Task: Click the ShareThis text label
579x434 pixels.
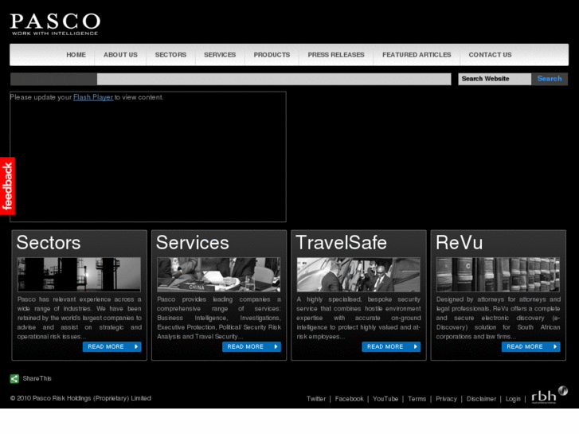Action: tap(37, 378)
